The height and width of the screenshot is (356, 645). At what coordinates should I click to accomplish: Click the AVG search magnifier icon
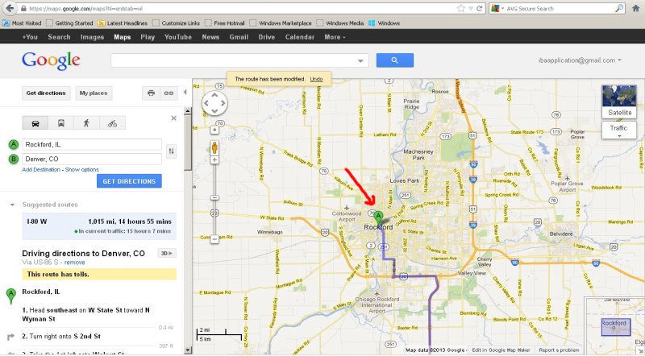click(x=619, y=8)
